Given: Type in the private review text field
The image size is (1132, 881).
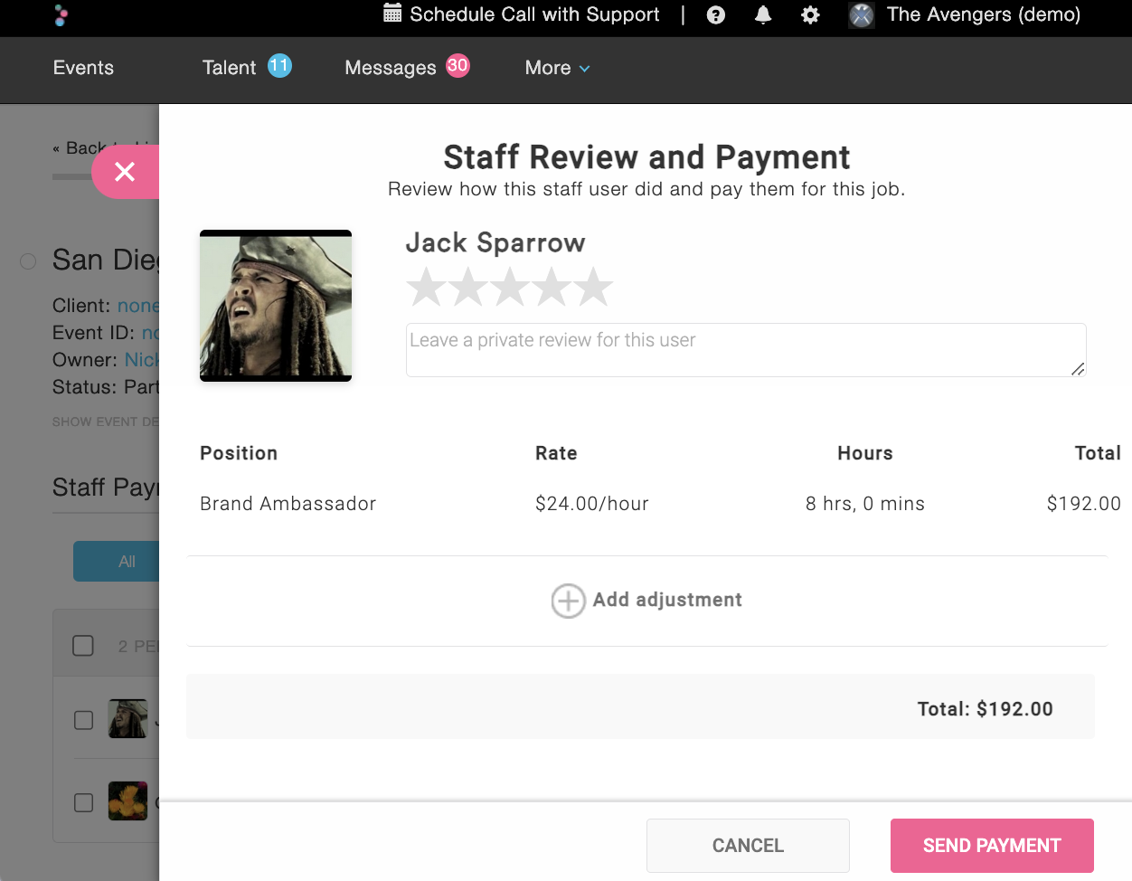Looking at the screenshot, I should (x=745, y=349).
